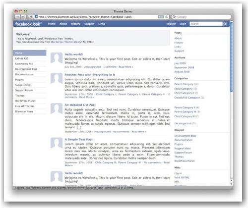The height and width of the screenshot is (208, 248).
Task: Open the History item in top navigation
Action: point(75,24)
